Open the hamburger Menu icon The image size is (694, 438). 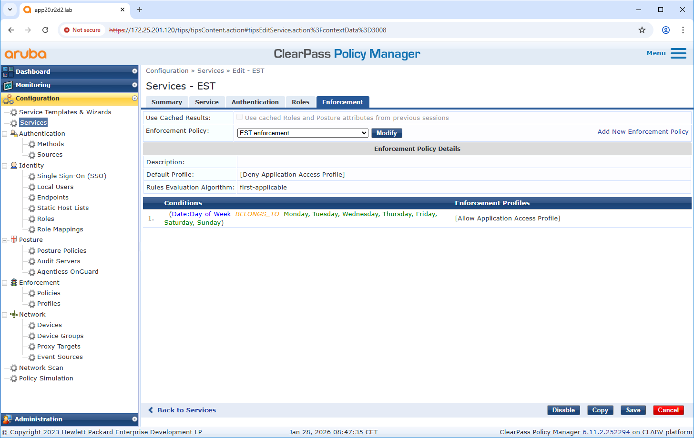point(678,53)
